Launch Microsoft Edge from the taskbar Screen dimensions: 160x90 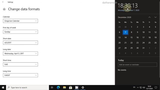click(58, 87)
